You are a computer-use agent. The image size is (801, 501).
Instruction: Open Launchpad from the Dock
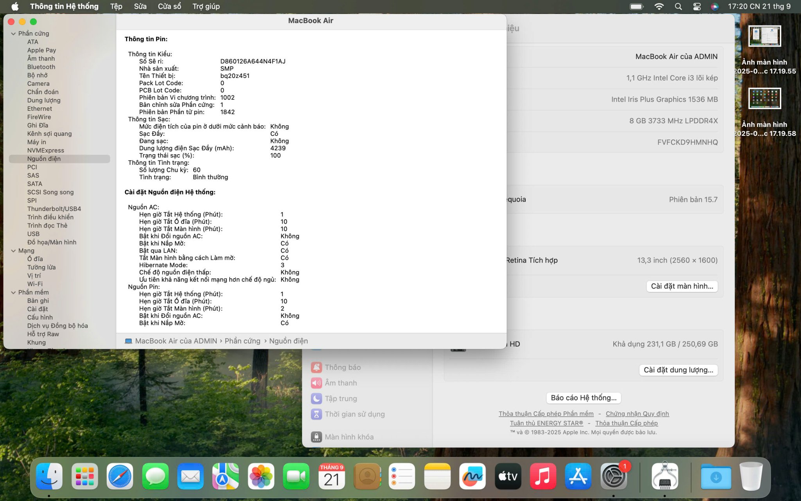click(85, 476)
